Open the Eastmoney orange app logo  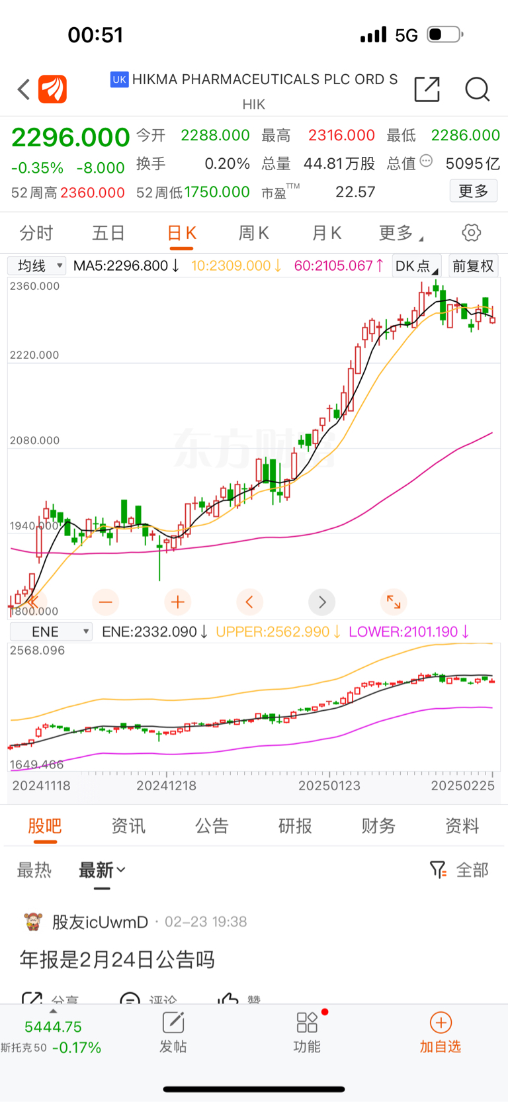pos(52,89)
